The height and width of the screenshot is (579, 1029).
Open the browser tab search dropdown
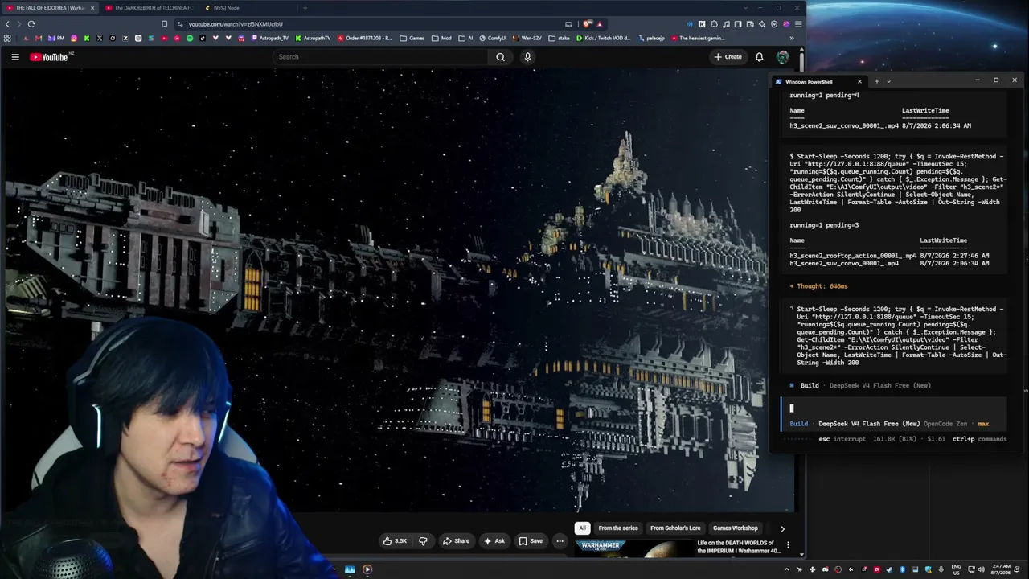[746, 8]
